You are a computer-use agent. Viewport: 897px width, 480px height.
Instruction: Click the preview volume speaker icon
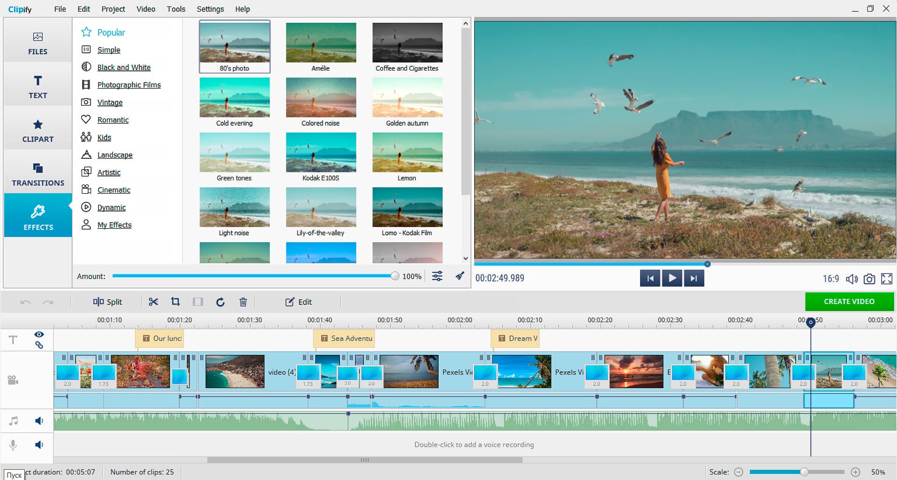tap(851, 279)
